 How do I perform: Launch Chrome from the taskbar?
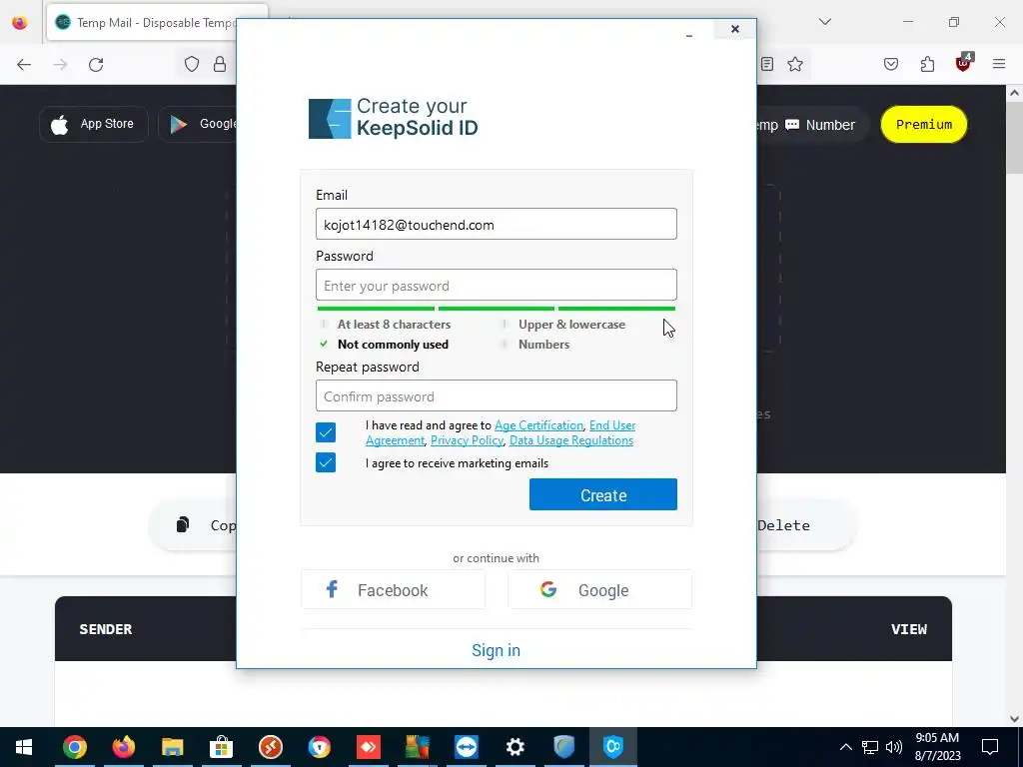coord(74,747)
